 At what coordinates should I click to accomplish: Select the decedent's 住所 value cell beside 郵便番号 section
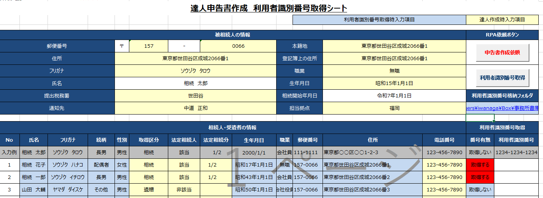[x=196, y=59]
